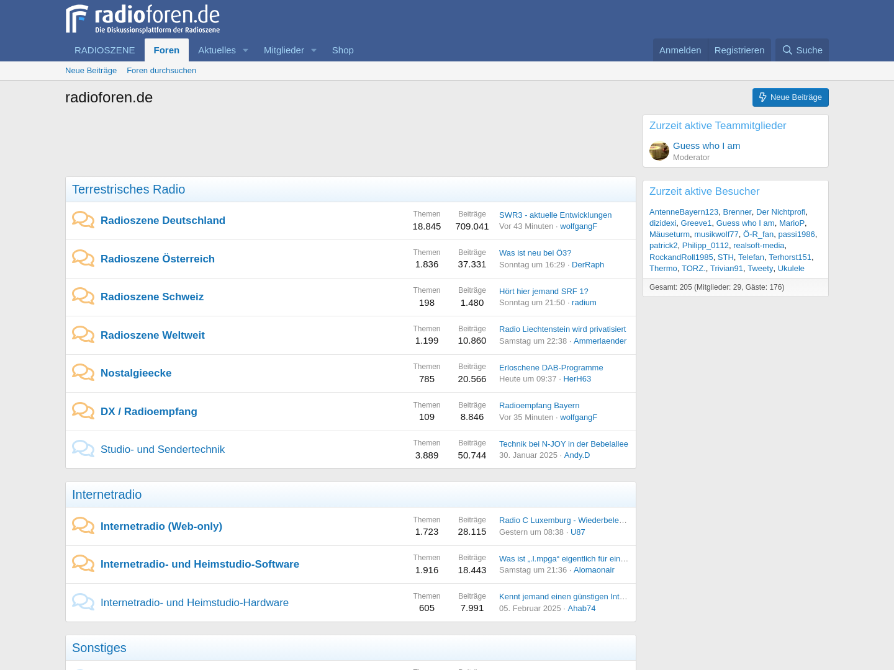The width and height of the screenshot is (894, 670).
Task: Click the blue Neue Beiträge button
Action: tap(790, 97)
